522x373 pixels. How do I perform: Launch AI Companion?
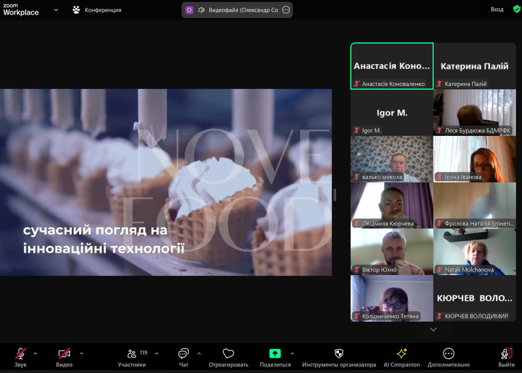(x=402, y=357)
